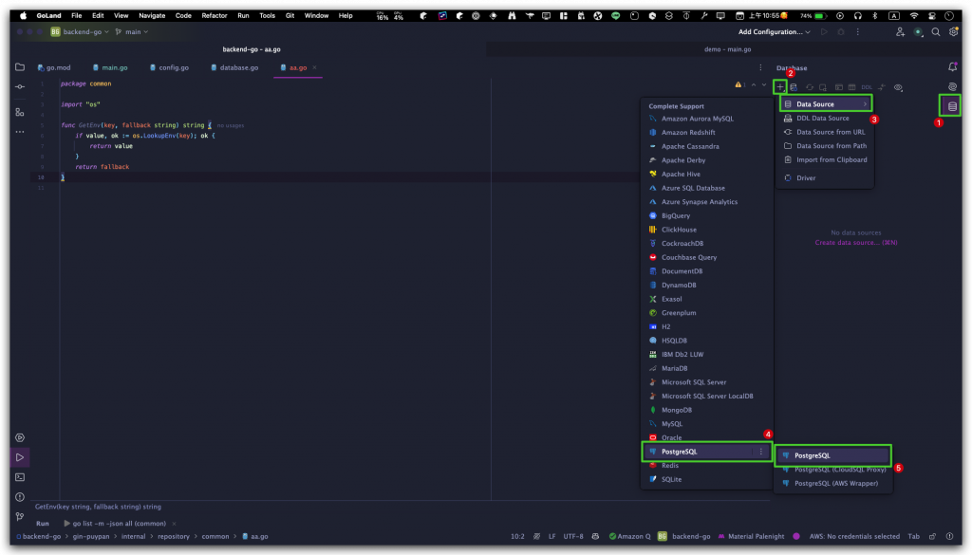Viewport: 972px width, 555px height.
Task: Click the Code With Me add-user icon
Action: pyautogui.click(x=900, y=31)
